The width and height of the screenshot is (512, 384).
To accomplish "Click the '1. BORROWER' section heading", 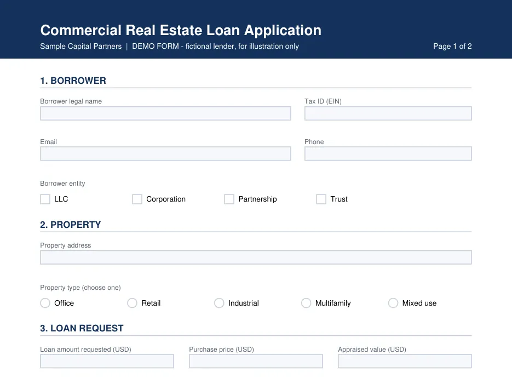I will [73, 81].
